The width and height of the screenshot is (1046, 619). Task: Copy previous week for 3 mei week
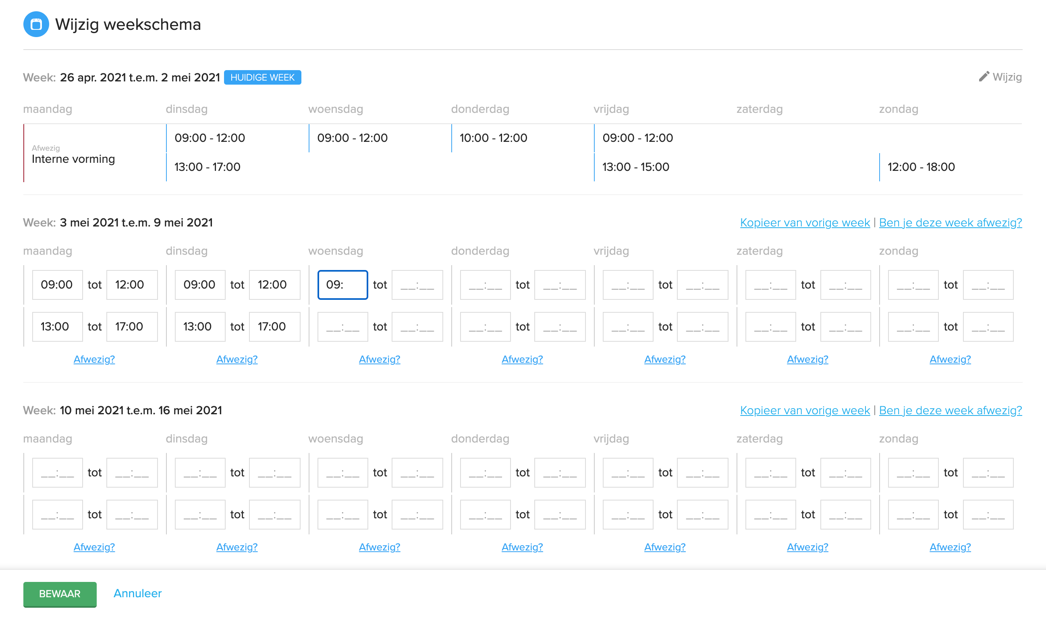(805, 223)
